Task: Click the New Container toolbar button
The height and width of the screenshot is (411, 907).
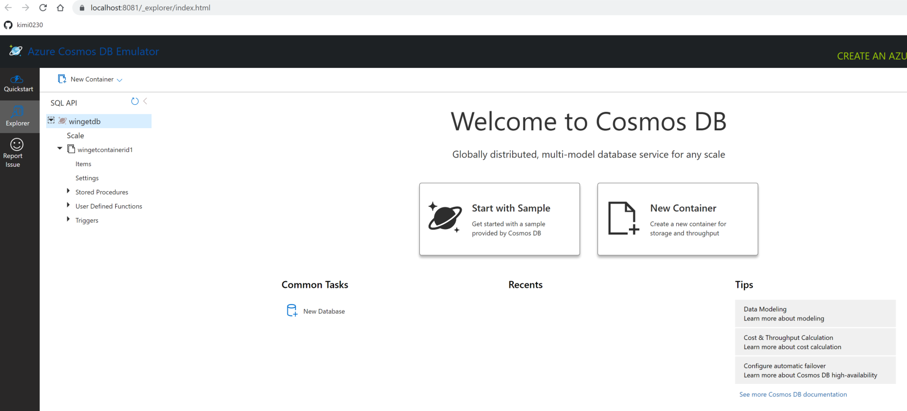Action: (86, 79)
